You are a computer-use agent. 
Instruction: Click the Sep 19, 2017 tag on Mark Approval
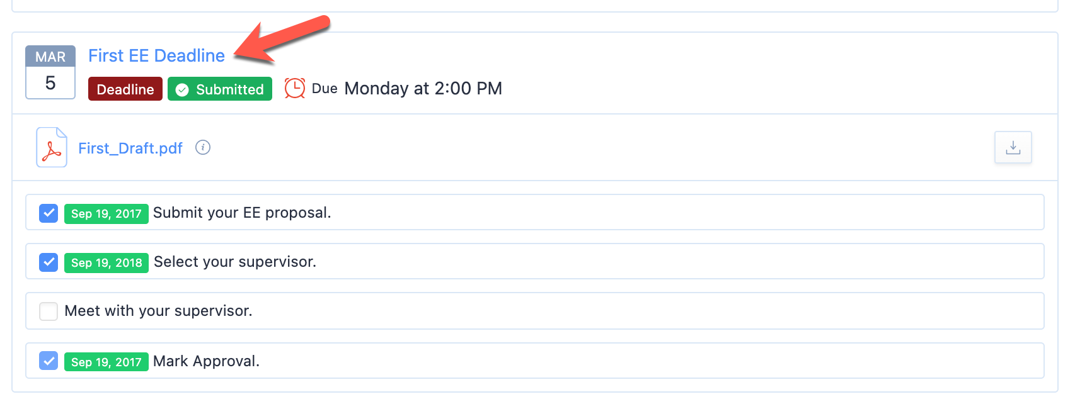(x=106, y=362)
